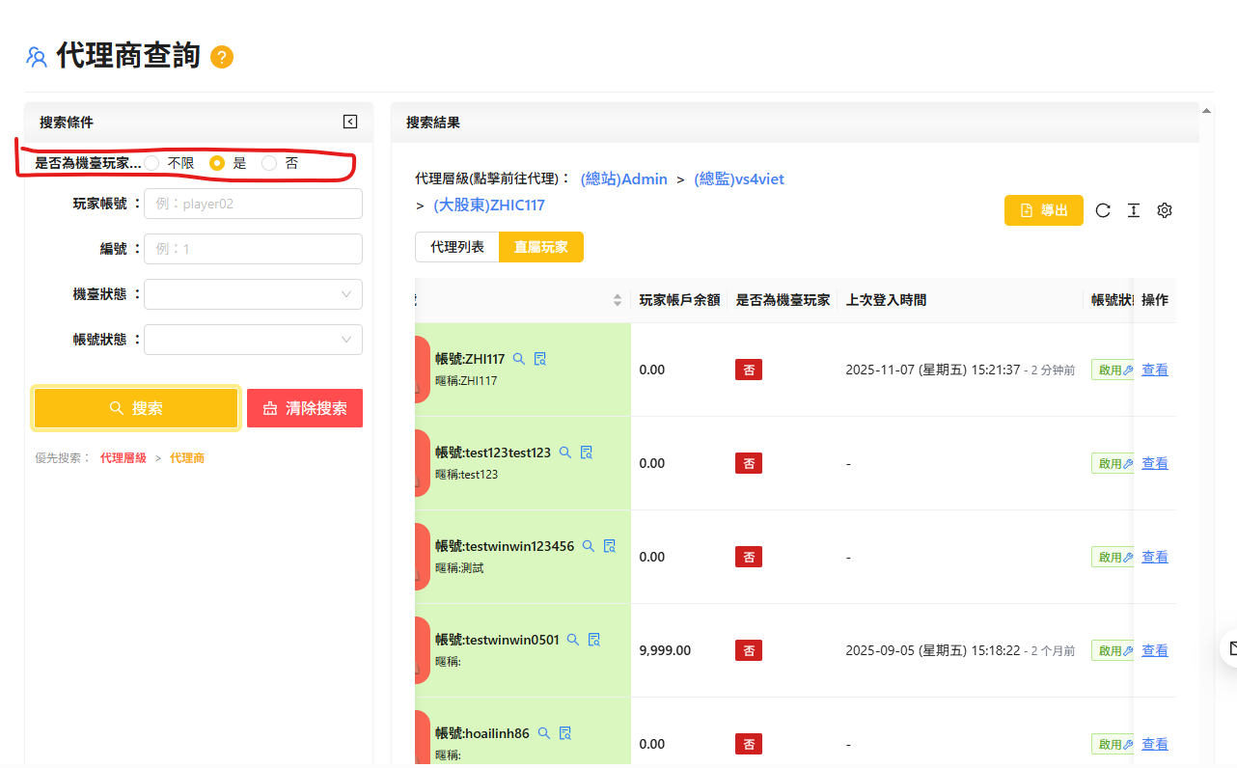Select the 不限 radio option

152,163
